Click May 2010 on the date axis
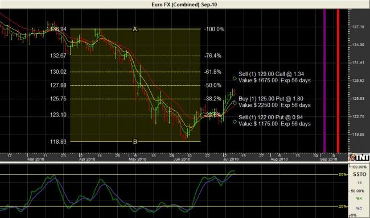370x218 pixels. [x=137, y=160]
